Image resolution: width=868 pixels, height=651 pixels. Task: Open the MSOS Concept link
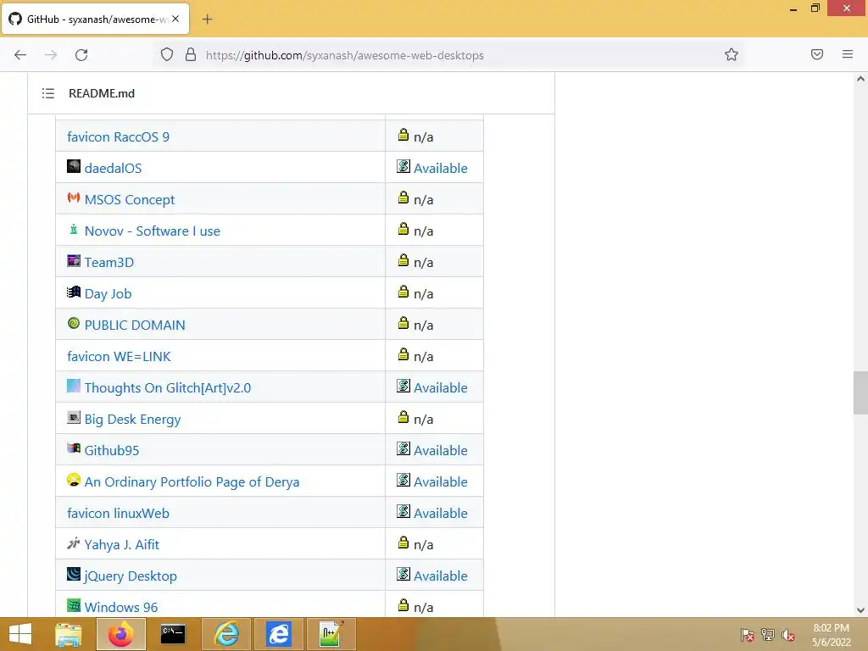(130, 200)
